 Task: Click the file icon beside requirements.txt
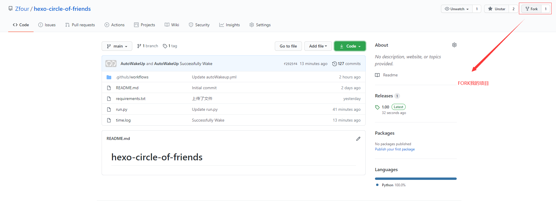(x=109, y=99)
